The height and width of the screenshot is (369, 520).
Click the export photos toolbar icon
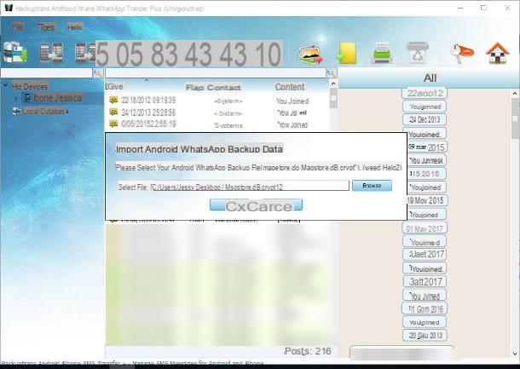pyautogui.click(x=310, y=53)
